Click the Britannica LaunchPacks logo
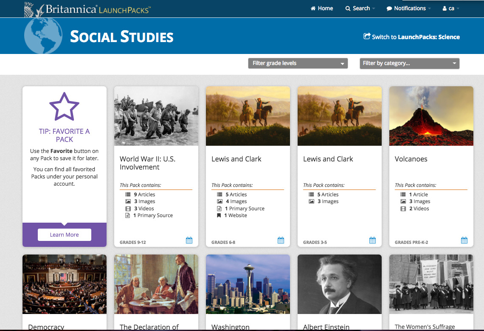 tap(87, 9)
